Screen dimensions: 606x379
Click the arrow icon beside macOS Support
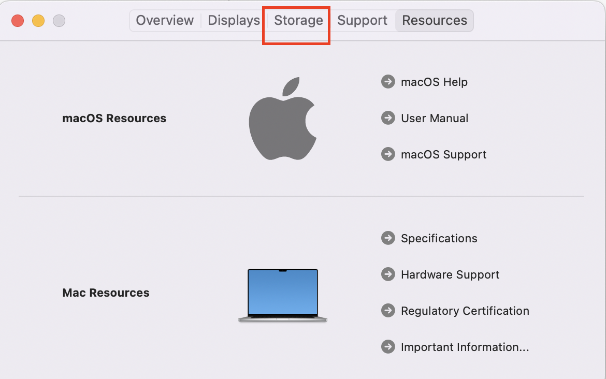pos(388,154)
